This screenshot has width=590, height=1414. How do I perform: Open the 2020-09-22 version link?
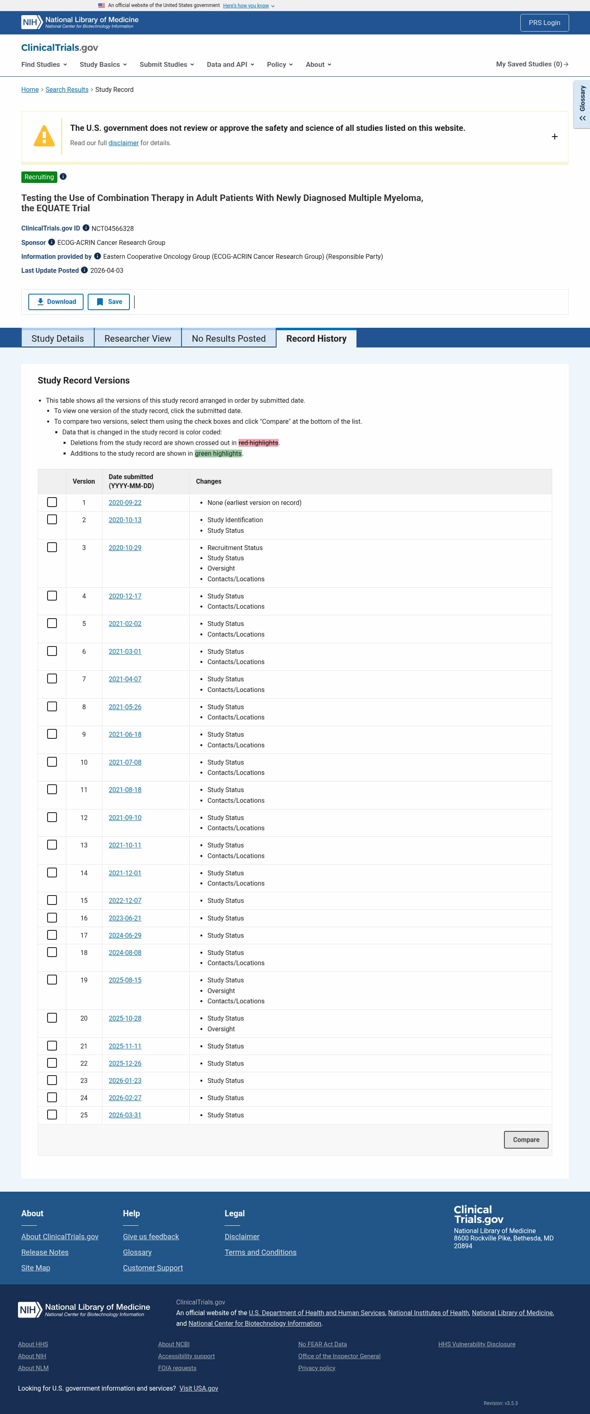tap(125, 503)
